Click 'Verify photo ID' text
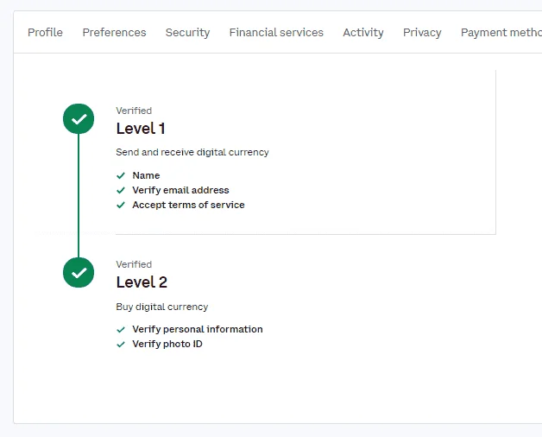The width and height of the screenshot is (542, 437). (x=167, y=344)
